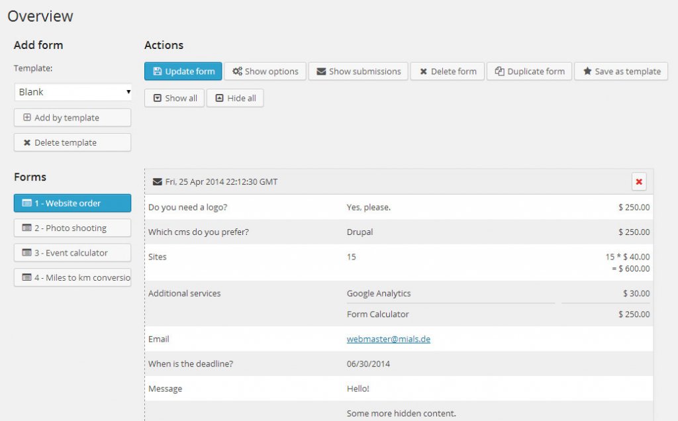Click Add by template button
The width and height of the screenshot is (678, 421).
click(73, 118)
